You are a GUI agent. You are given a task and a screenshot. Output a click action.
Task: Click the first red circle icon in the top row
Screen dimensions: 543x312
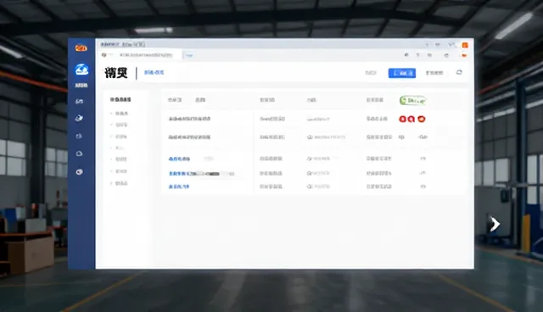point(402,119)
